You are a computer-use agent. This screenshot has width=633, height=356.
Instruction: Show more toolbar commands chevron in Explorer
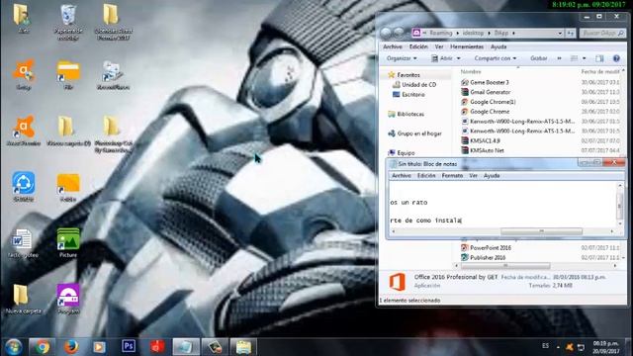click(559, 58)
